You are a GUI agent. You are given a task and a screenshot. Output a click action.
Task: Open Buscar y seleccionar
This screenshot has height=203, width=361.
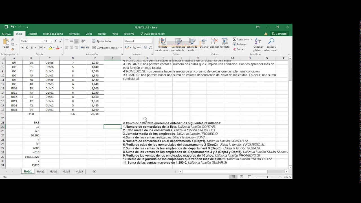pyautogui.click(x=271, y=45)
